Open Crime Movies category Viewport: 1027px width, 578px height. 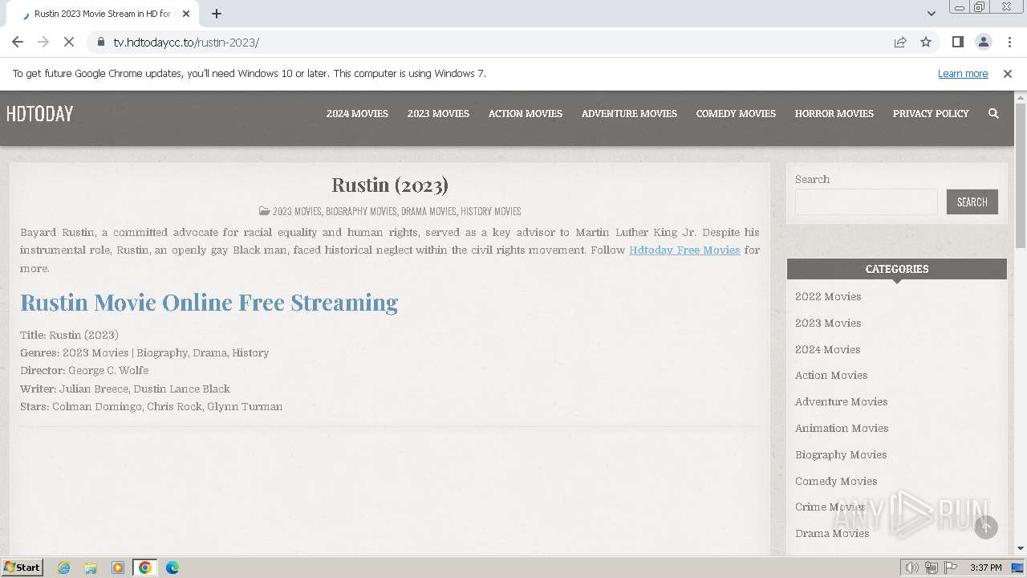tap(830, 507)
